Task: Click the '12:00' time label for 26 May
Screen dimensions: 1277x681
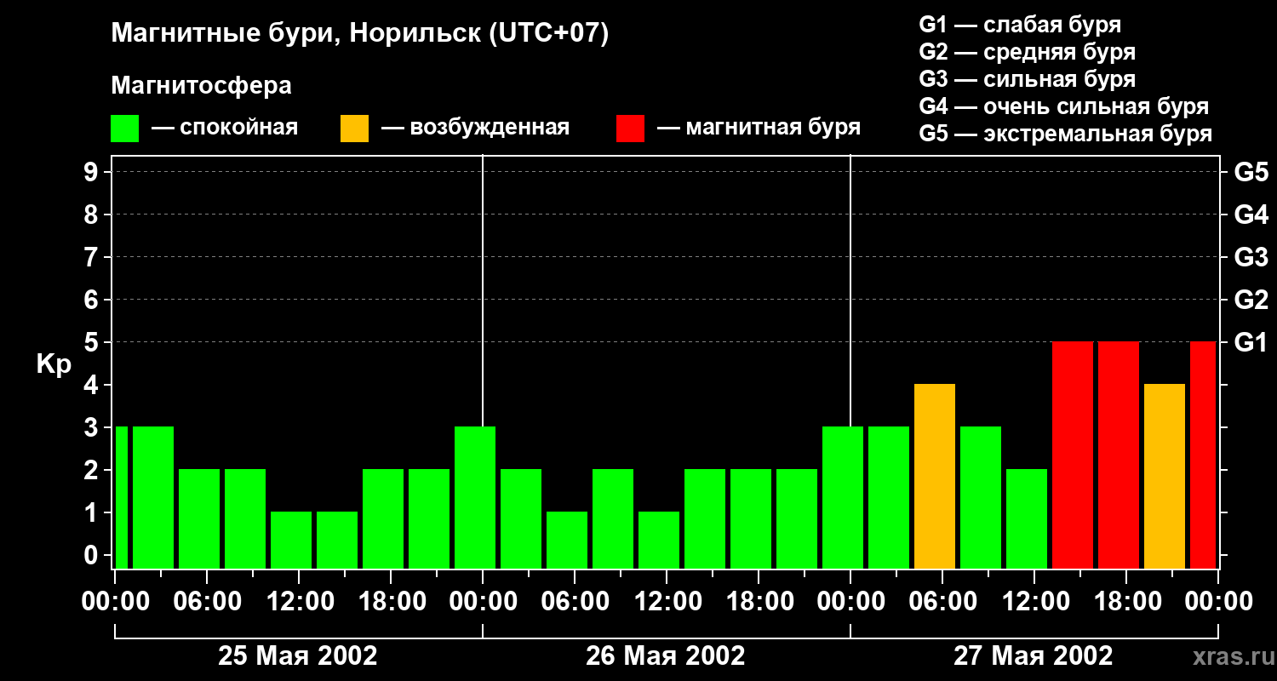Action: (x=667, y=602)
